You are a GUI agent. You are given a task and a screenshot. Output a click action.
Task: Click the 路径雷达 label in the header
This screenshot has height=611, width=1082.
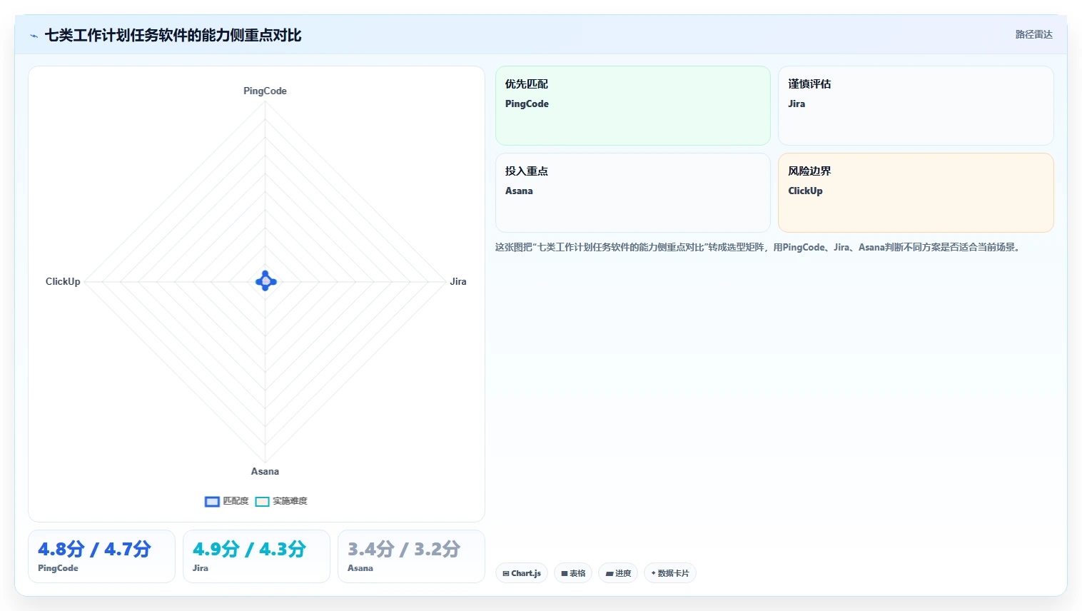point(1033,34)
